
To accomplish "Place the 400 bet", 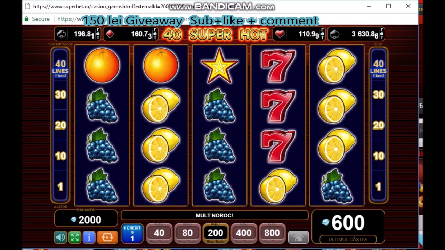I will click(244, 233).
